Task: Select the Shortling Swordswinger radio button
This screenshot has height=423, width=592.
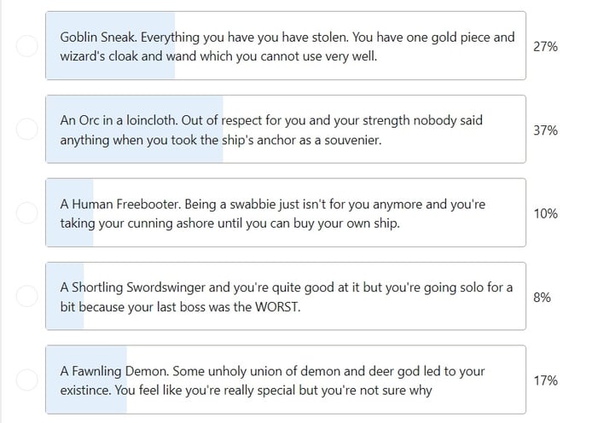Action: [x=26, y=296]
